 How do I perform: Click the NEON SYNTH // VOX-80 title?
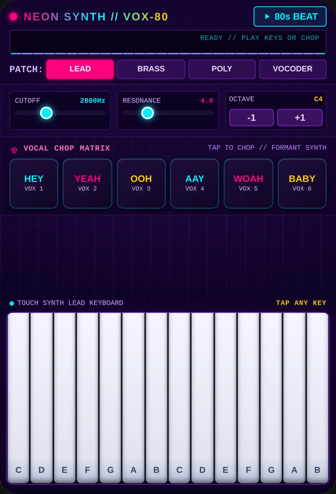[96, 17]
